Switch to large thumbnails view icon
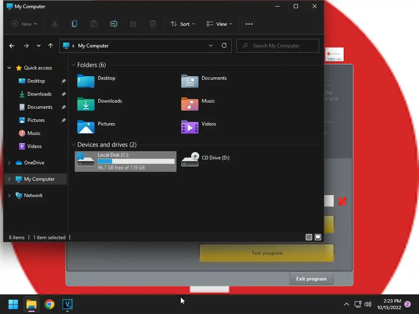Screen dimensions: 419x314 (318, 237)
